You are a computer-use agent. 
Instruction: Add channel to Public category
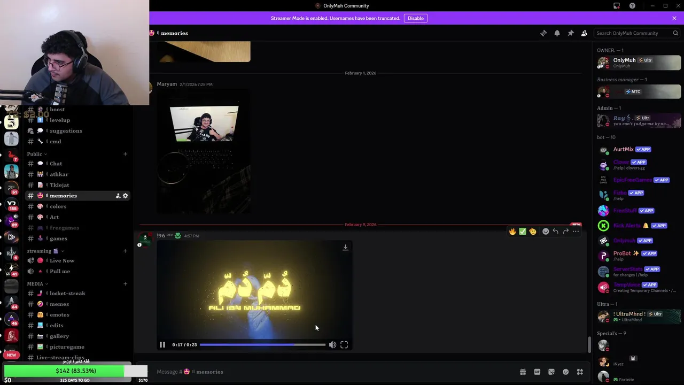click(x=125, y=154)
